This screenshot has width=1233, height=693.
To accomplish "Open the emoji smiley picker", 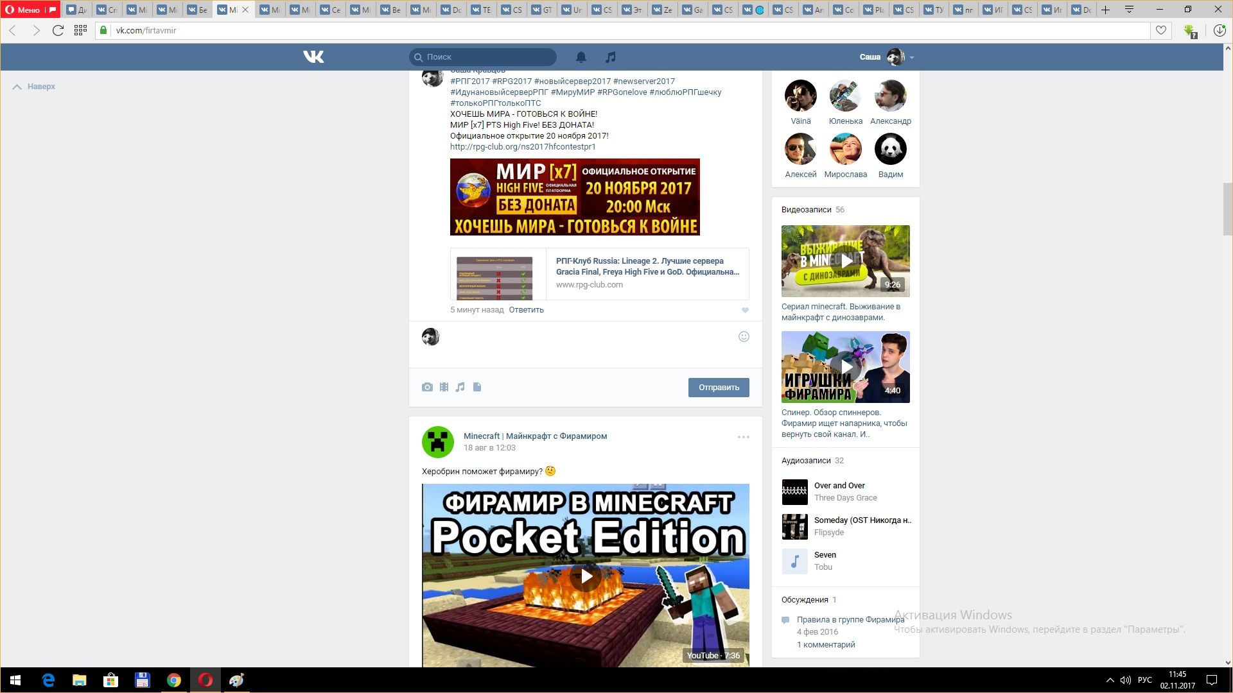I will tap(744, 337).
